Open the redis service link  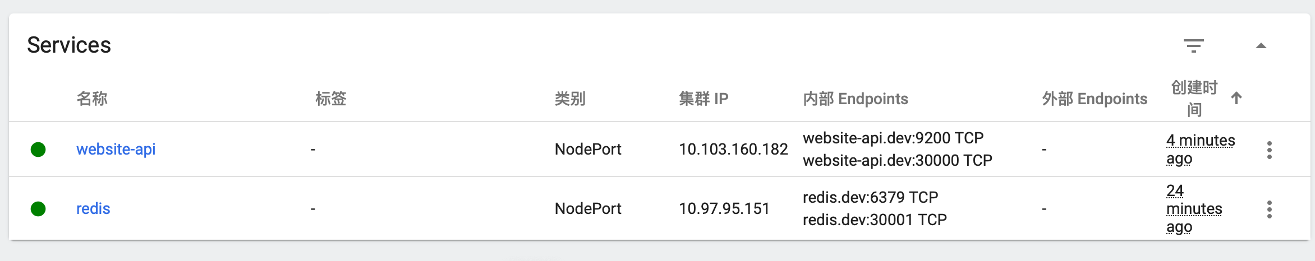coord(93,209)
